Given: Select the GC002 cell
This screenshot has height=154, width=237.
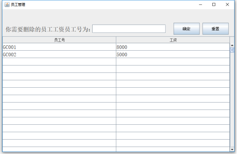Looking at the screenshot, I should (59, 54).
